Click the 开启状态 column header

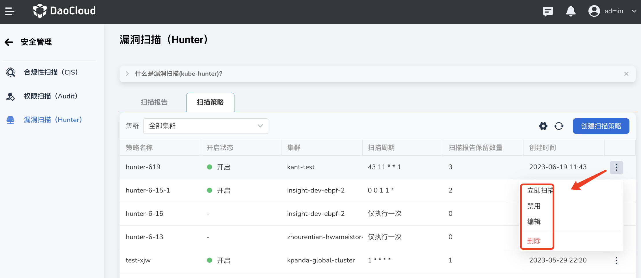220,148
